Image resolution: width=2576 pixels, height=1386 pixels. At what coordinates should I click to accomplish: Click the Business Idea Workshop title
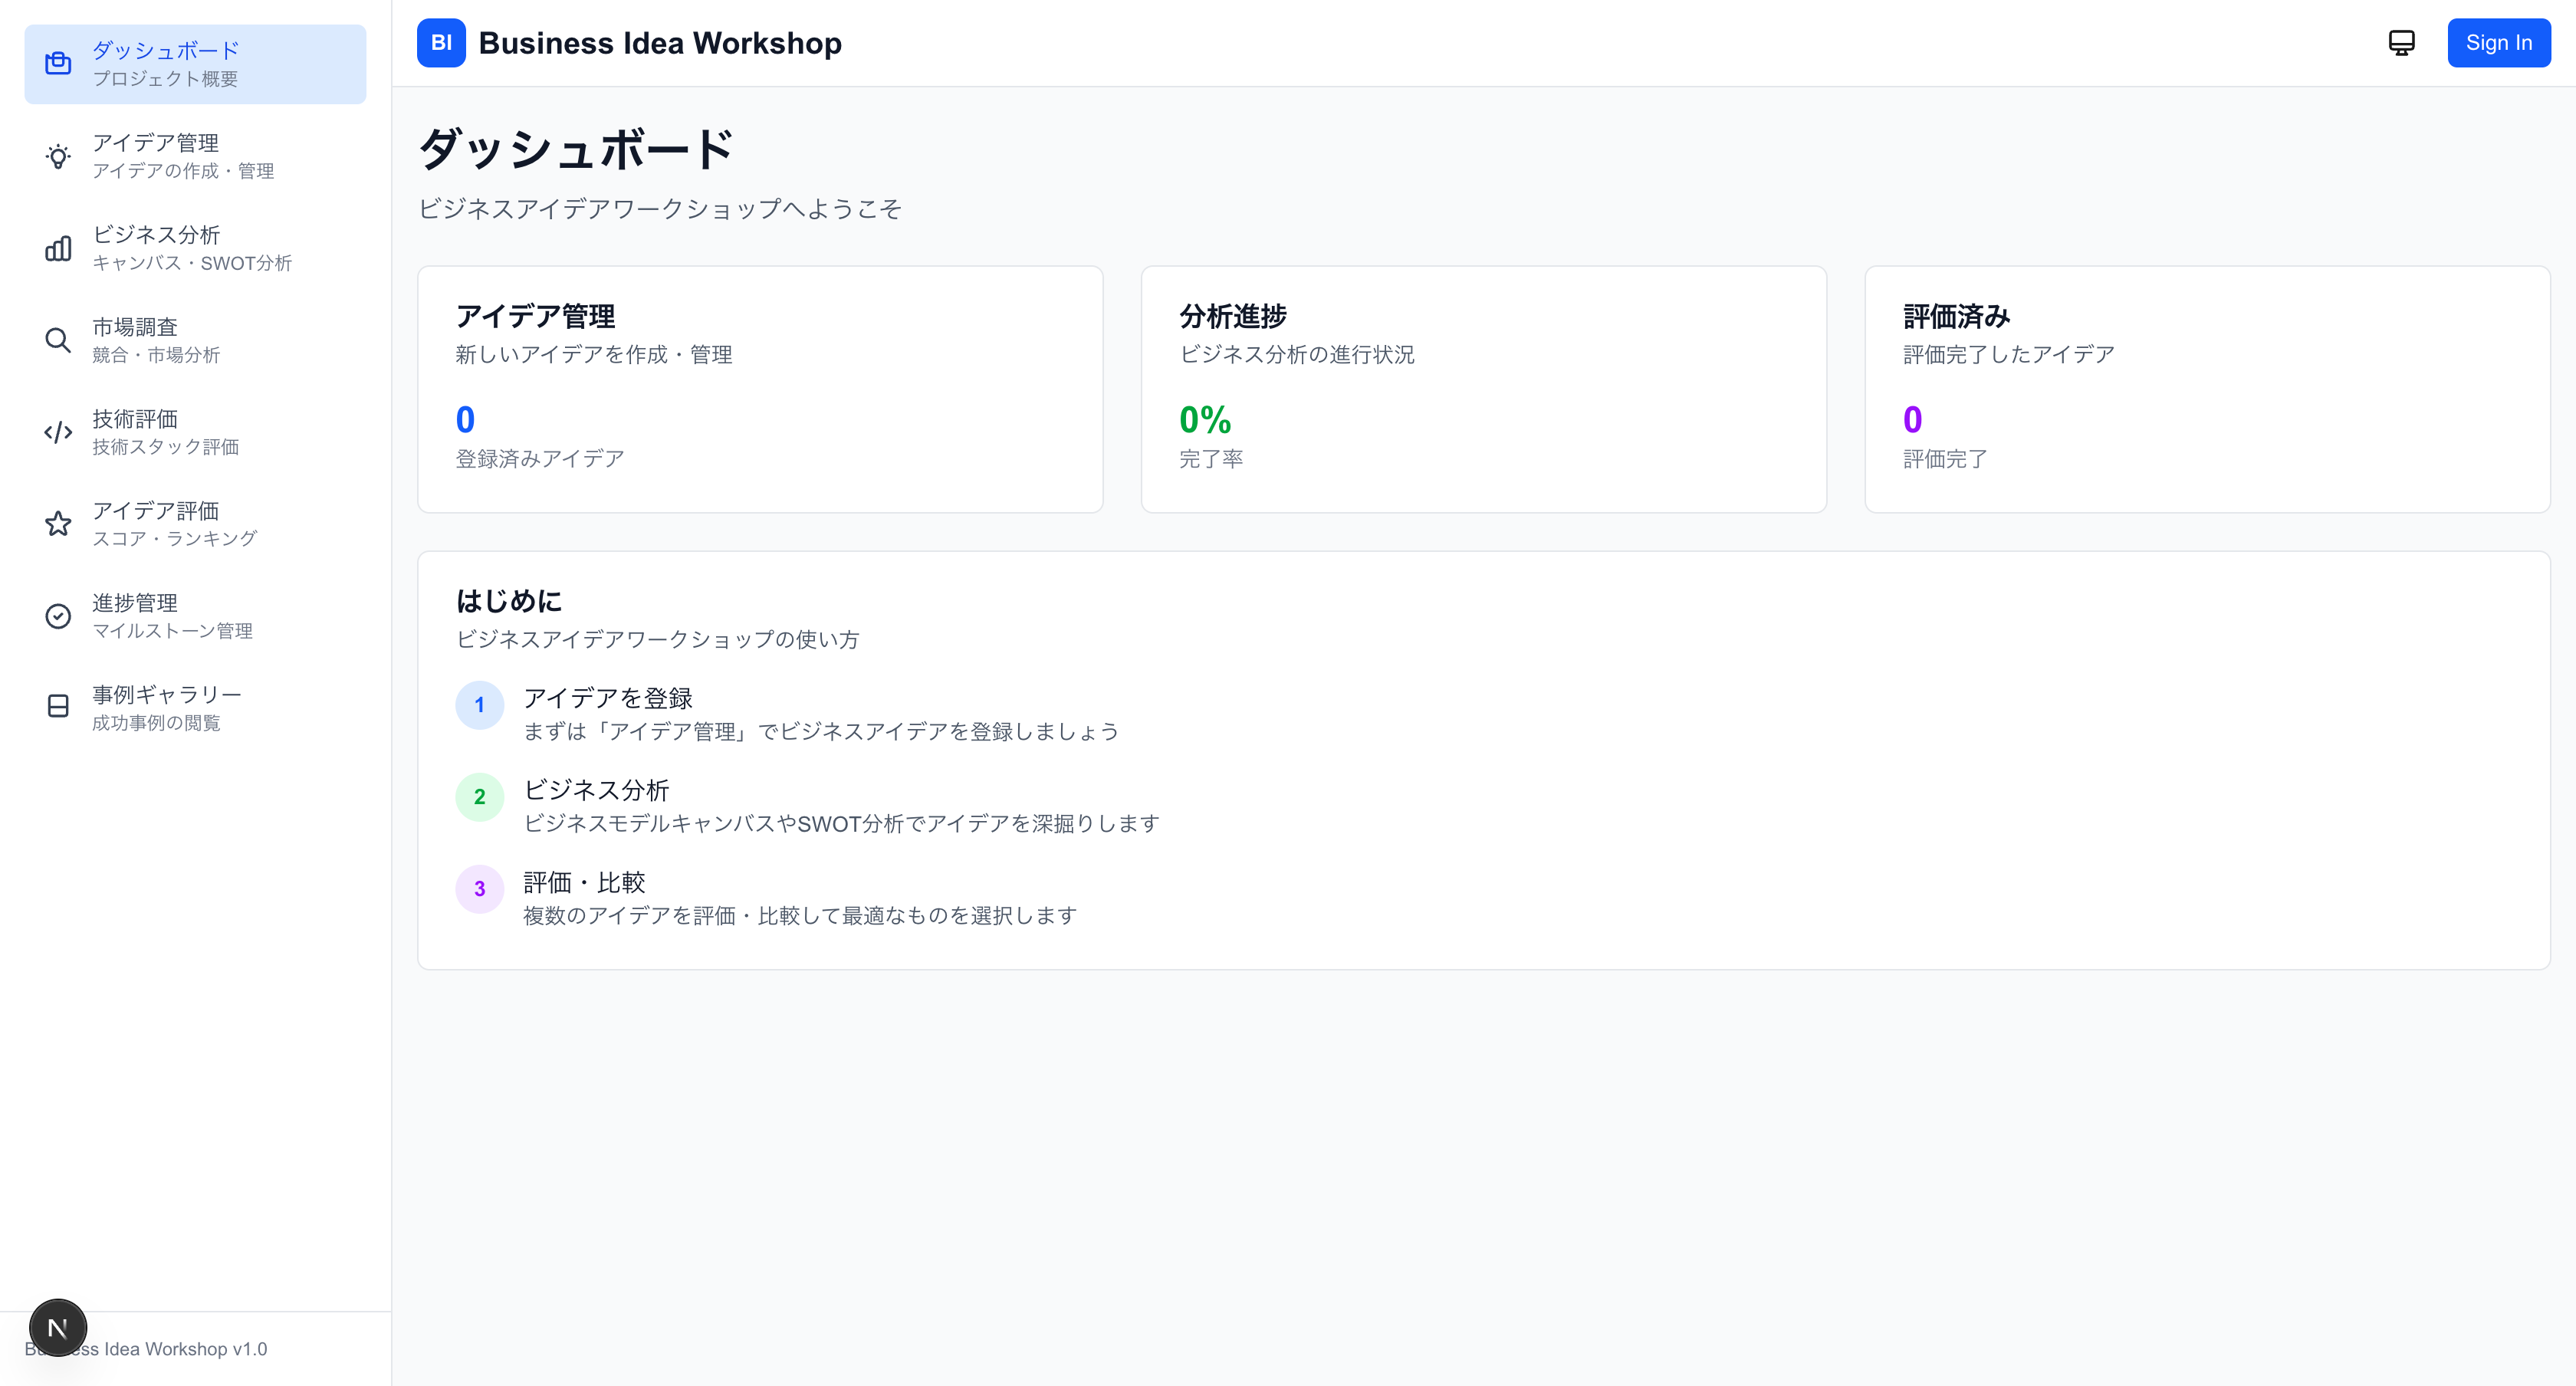[x=660, y=43]
